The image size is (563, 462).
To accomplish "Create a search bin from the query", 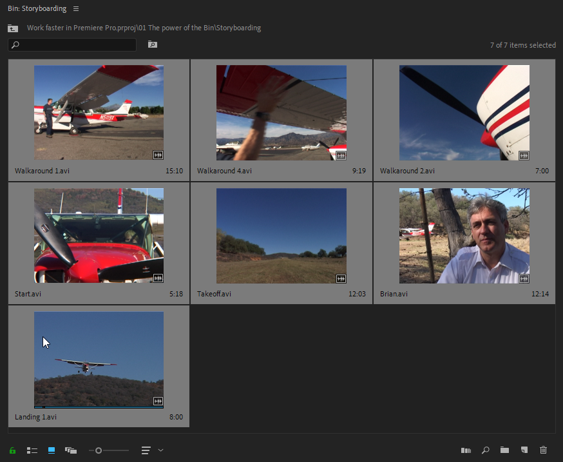I will 152,44.
